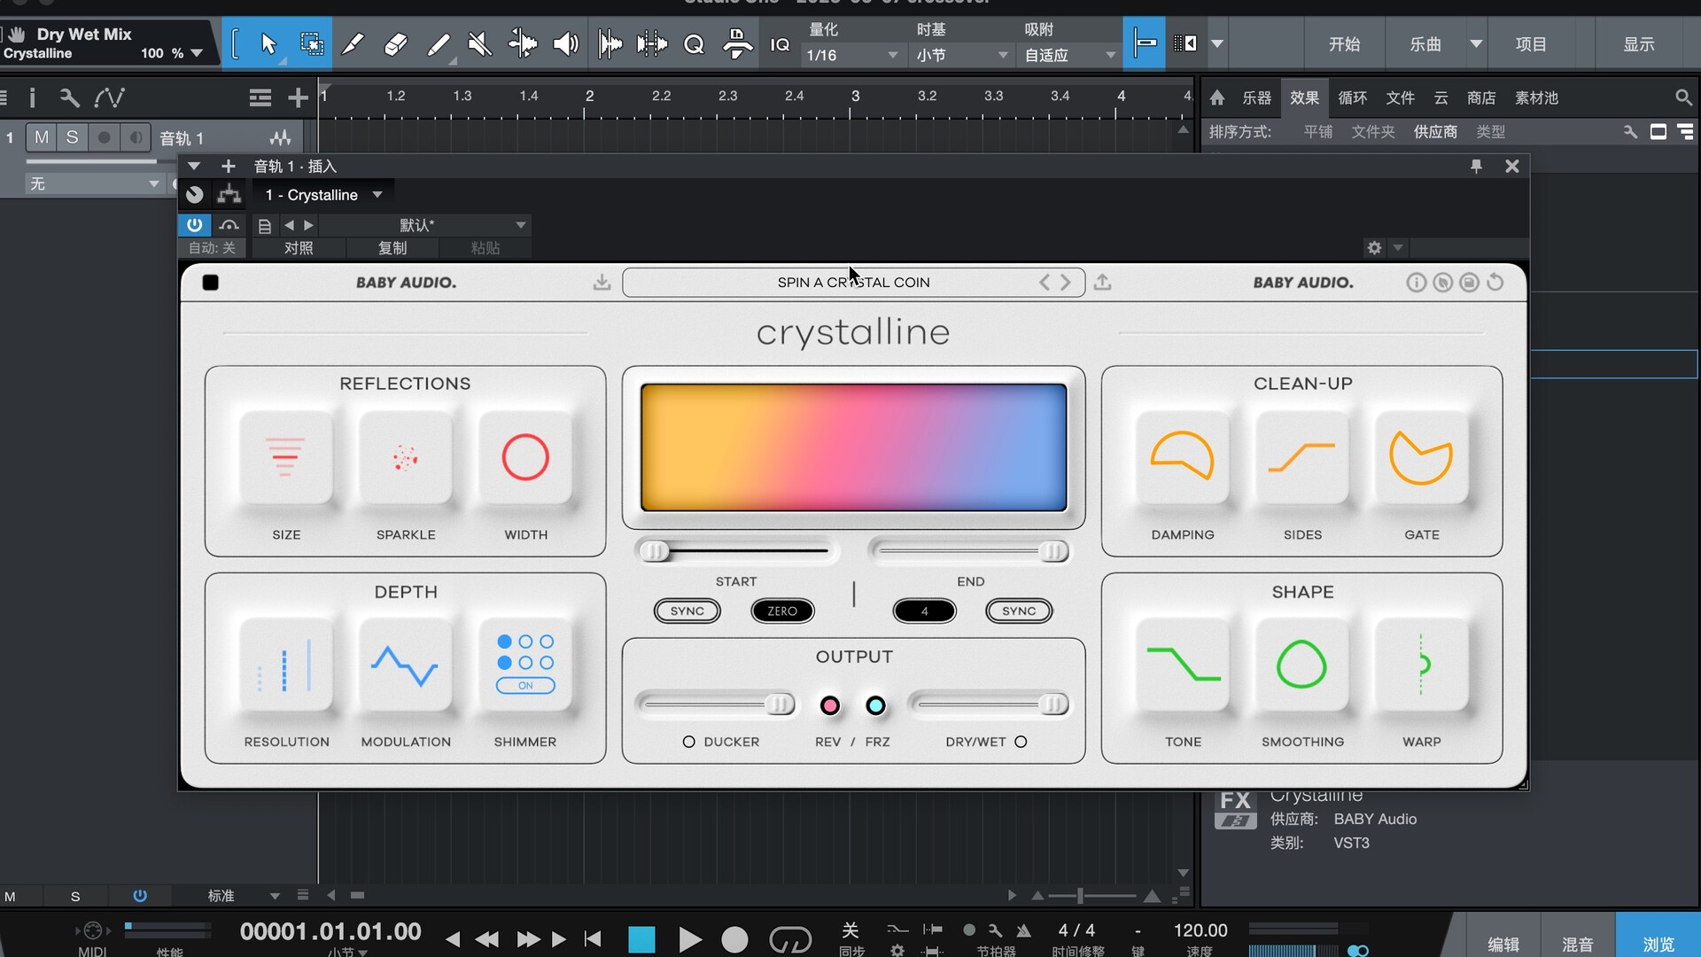1701x957 pixels.
Task: Open the 1 - Crystalline insert dropdown
Action: (323, 195)
